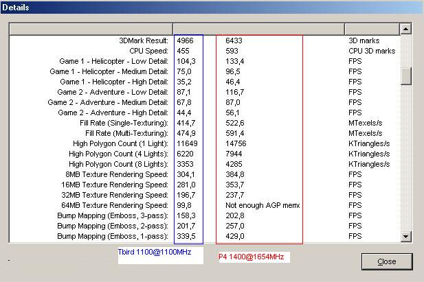Image resolution: width=424 pixels, height=282 pixels.
Task: Click the 'Not enough AGP mem' cell
Action: 263,205
